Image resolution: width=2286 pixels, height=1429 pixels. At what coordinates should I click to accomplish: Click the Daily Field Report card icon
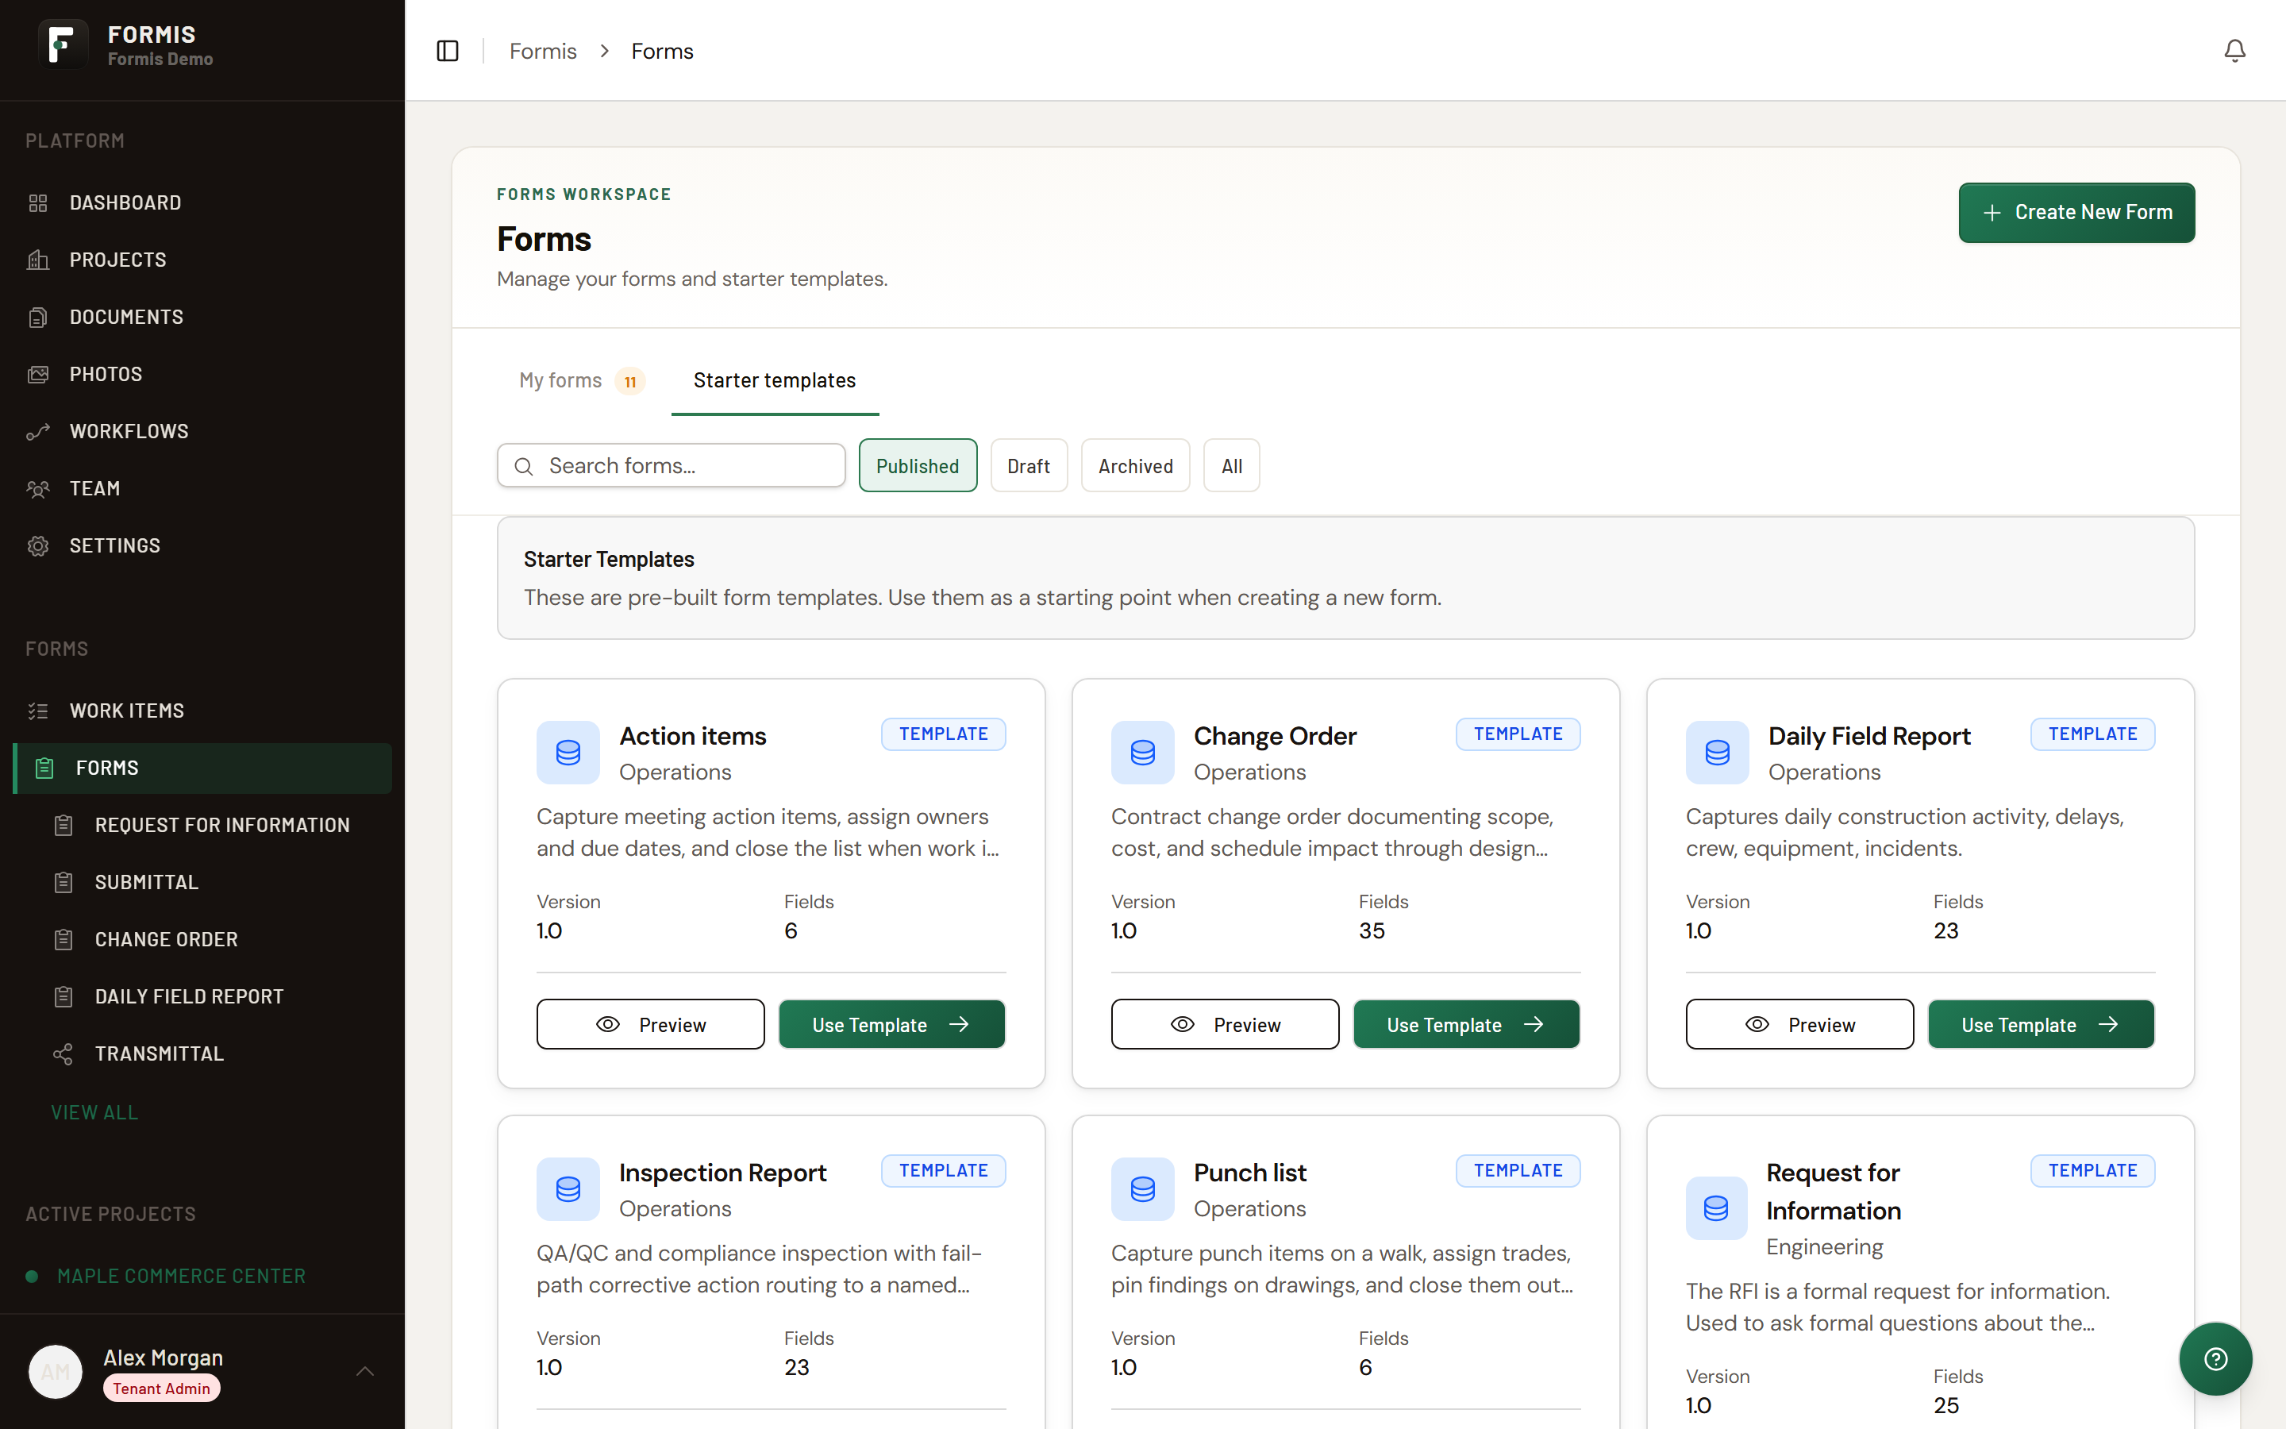tap(1718, 753)
